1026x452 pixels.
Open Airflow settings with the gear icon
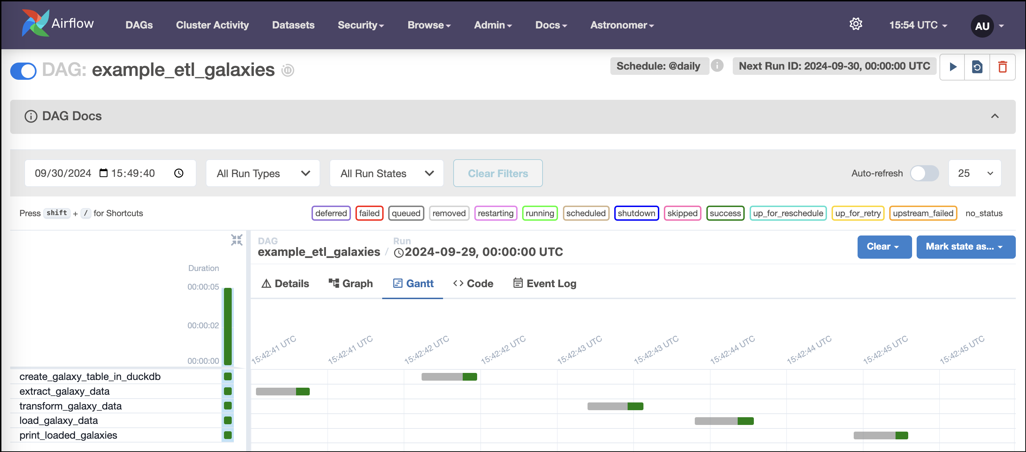(x=856, y=24)
